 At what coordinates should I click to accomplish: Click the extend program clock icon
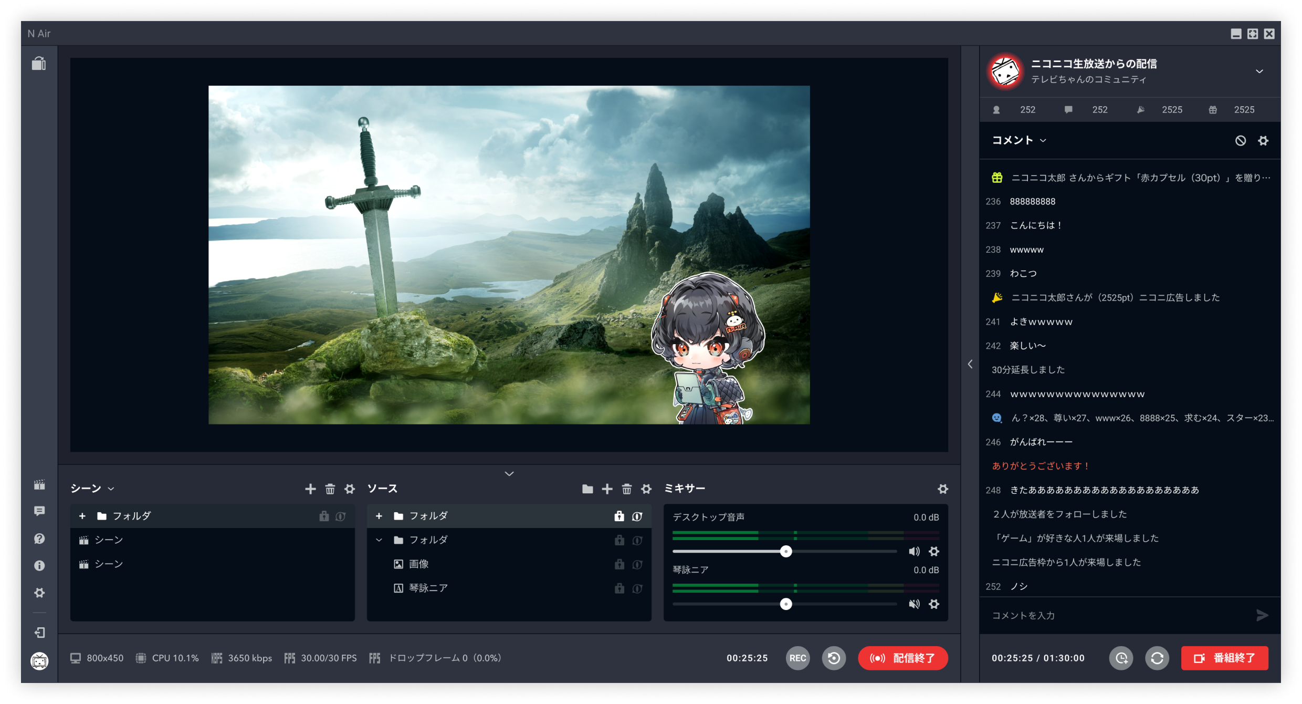(1121, 658)
